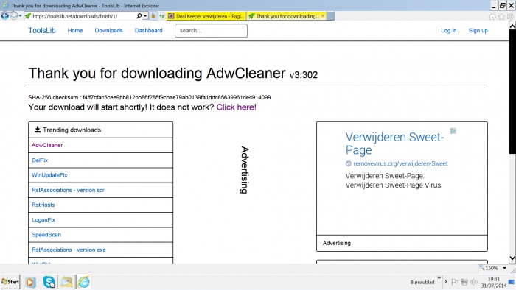
Task: Open RstHosts in trending downloads
Action: pos(43,205)
